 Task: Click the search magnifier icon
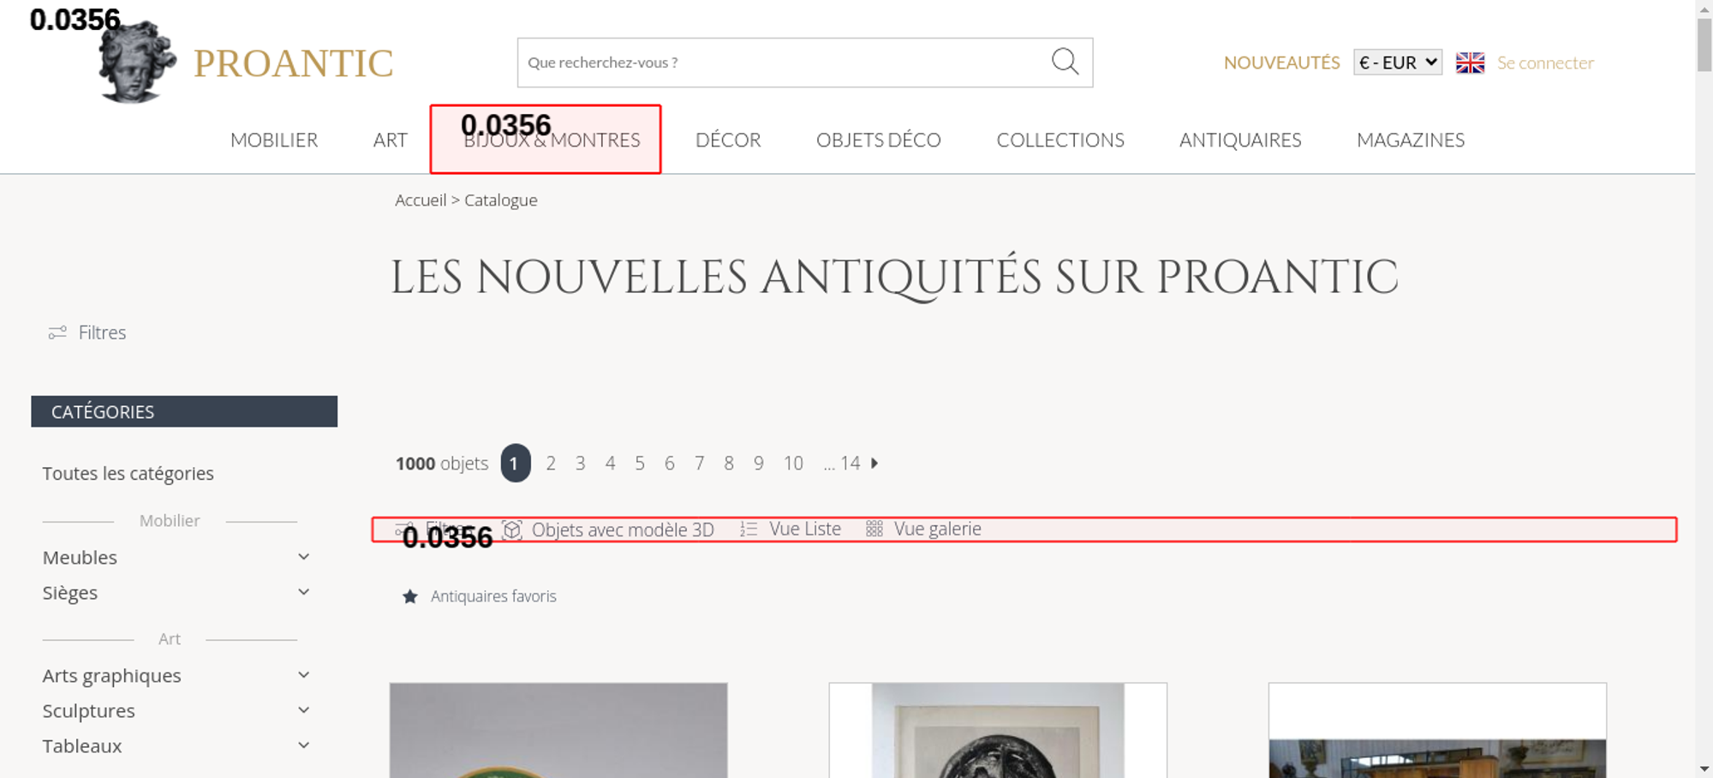(x=1065, y=62)
